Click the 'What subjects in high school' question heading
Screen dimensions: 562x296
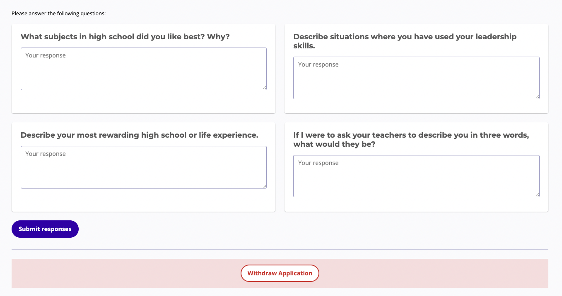click(x=125, y=37)
